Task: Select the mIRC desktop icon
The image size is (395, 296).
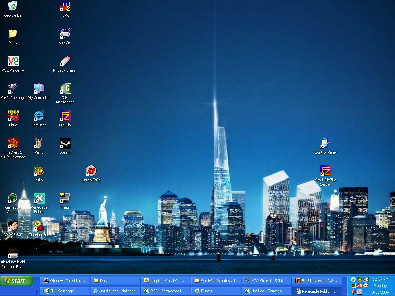Action: [65, 7]
